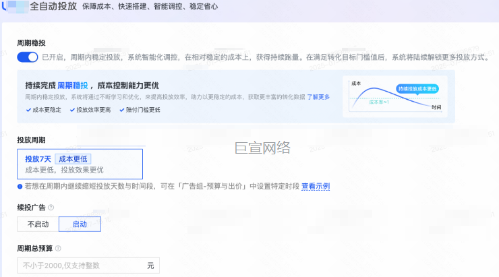Toggle the 周期稳投 switch off
Viewport: 499px width, 277px height.
tap(28, 57)
